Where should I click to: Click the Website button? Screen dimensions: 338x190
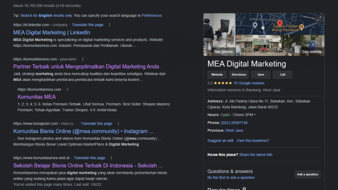[217, 75]
